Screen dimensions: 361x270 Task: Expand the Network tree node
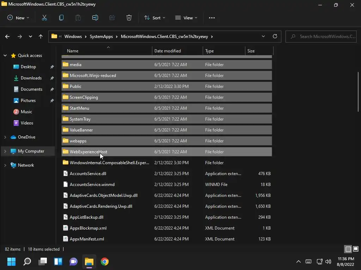pos(5,165)
